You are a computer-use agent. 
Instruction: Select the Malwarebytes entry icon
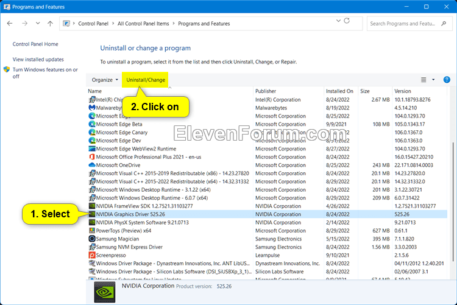tap(92, 108)
